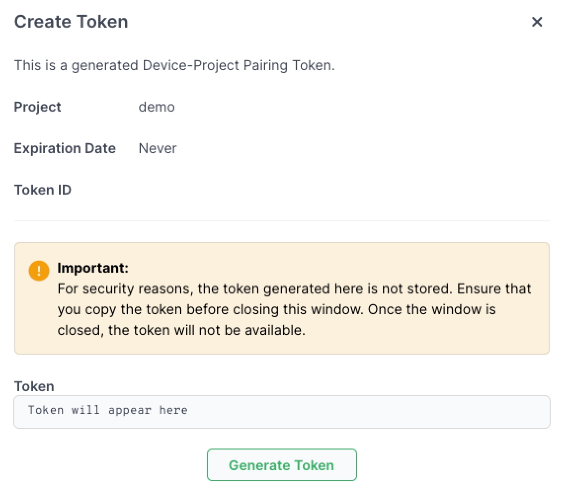Viewport: 564px width, 491px height.
Task: Click the horizontal divider below Token ID
Action: 282,221
